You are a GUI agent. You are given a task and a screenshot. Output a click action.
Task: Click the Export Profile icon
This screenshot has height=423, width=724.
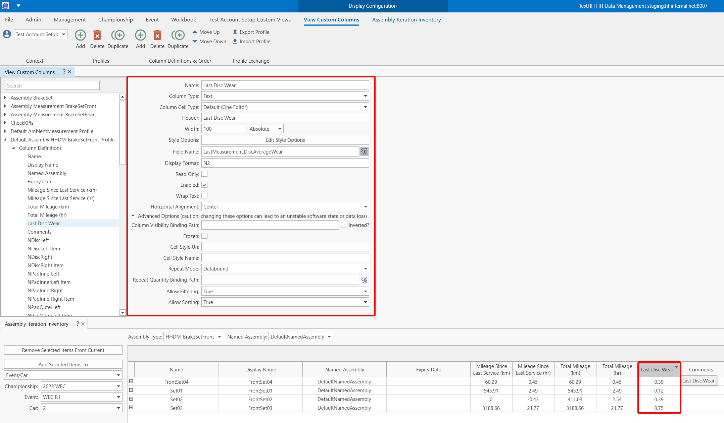click(235, 32)
